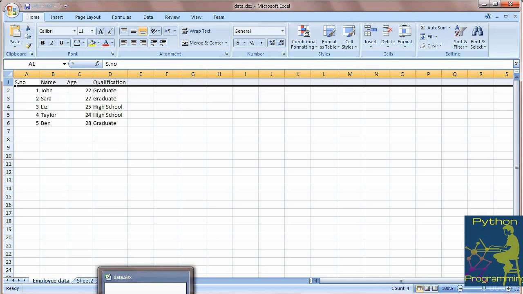Open AutoSum options arrow
The image size is (523, 294).
click(x=449, y=28)
